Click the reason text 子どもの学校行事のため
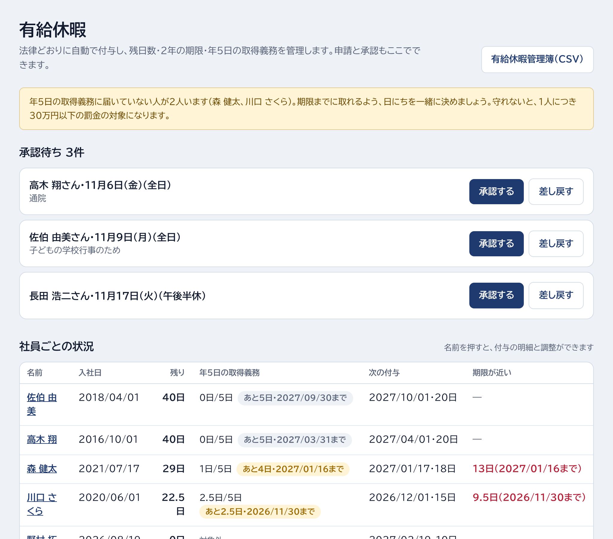Image resolution: width=613 pixels, height=539 pixels. coord(75,250)
